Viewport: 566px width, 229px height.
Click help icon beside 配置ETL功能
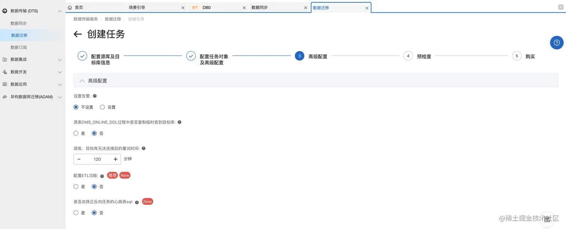coord(102,176)
